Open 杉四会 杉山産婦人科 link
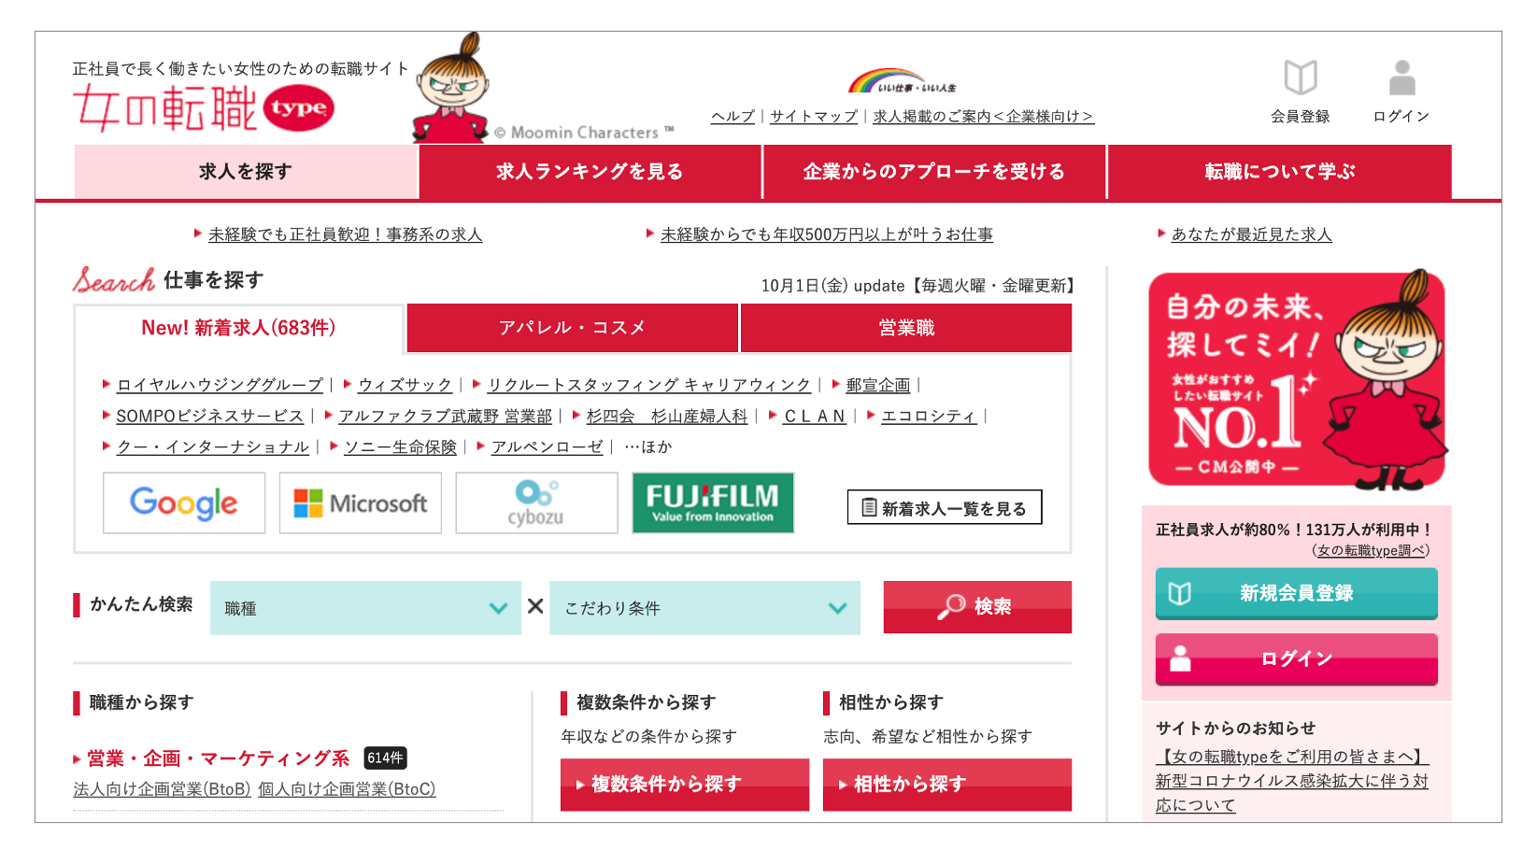 pyautogui.click(x=667, y=416)
